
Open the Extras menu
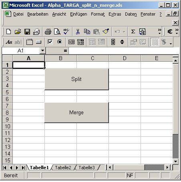tap(115, 14)
